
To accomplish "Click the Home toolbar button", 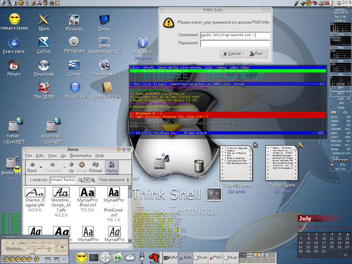I will click(x=112, y=167).
